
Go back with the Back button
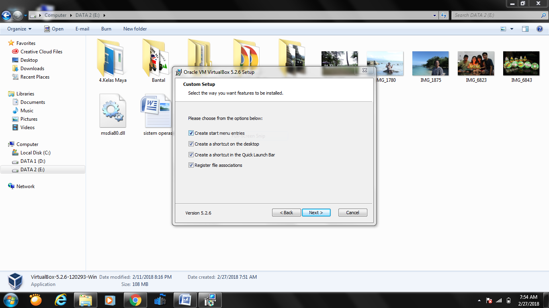(x=287, y=213)
